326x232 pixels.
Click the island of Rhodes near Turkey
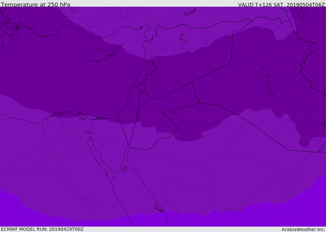(x=15, y=36)
